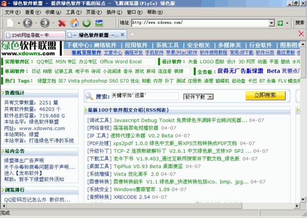Click the 常用dll下载 link
This screenshot has height=218, width=307.
tap(242, 53)
